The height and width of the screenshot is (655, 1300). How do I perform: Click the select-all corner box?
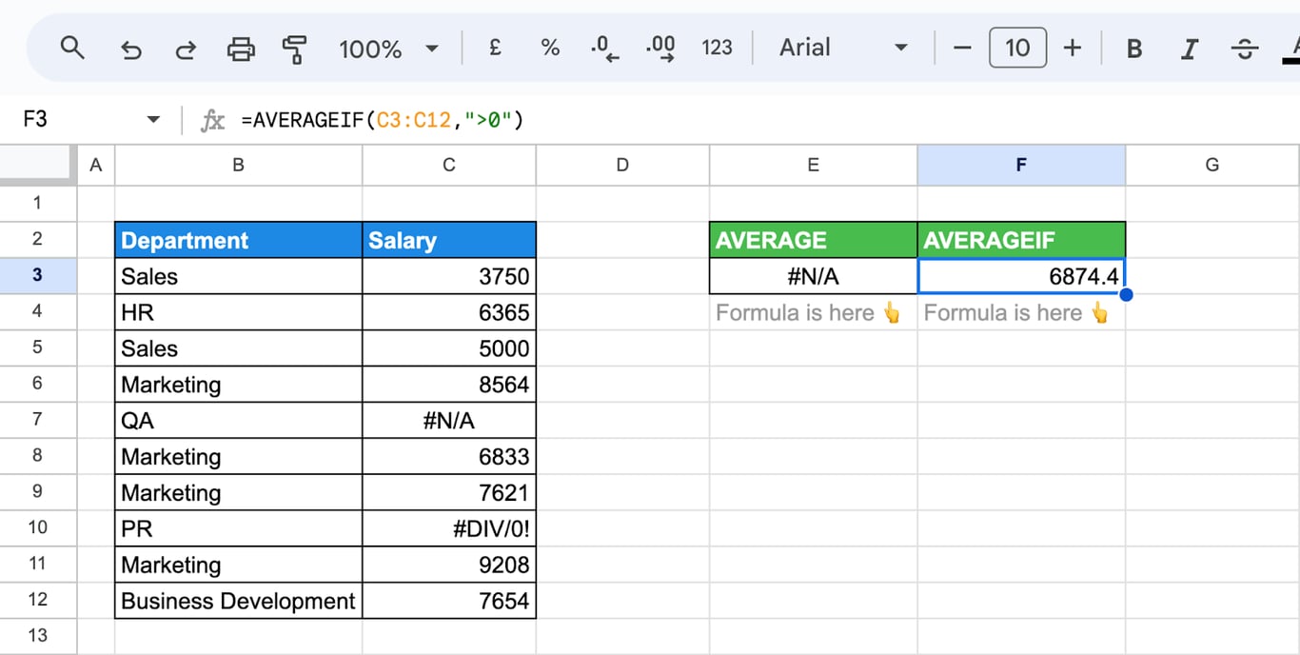[x=38, y=165]
